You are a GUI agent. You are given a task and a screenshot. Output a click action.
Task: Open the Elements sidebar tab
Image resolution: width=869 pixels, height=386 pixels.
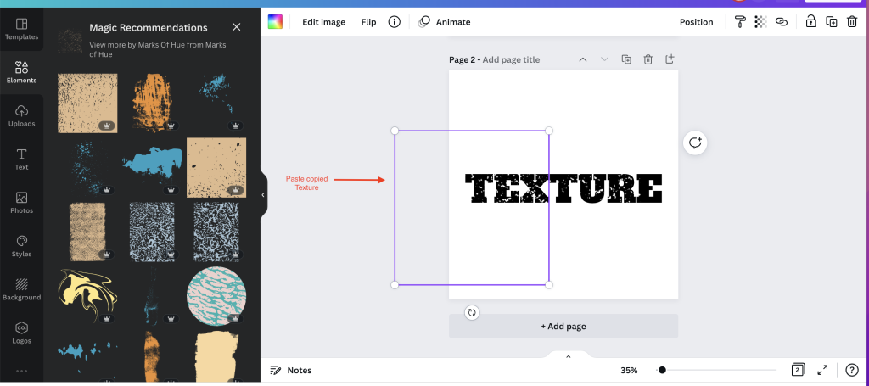tap(21, 73)
